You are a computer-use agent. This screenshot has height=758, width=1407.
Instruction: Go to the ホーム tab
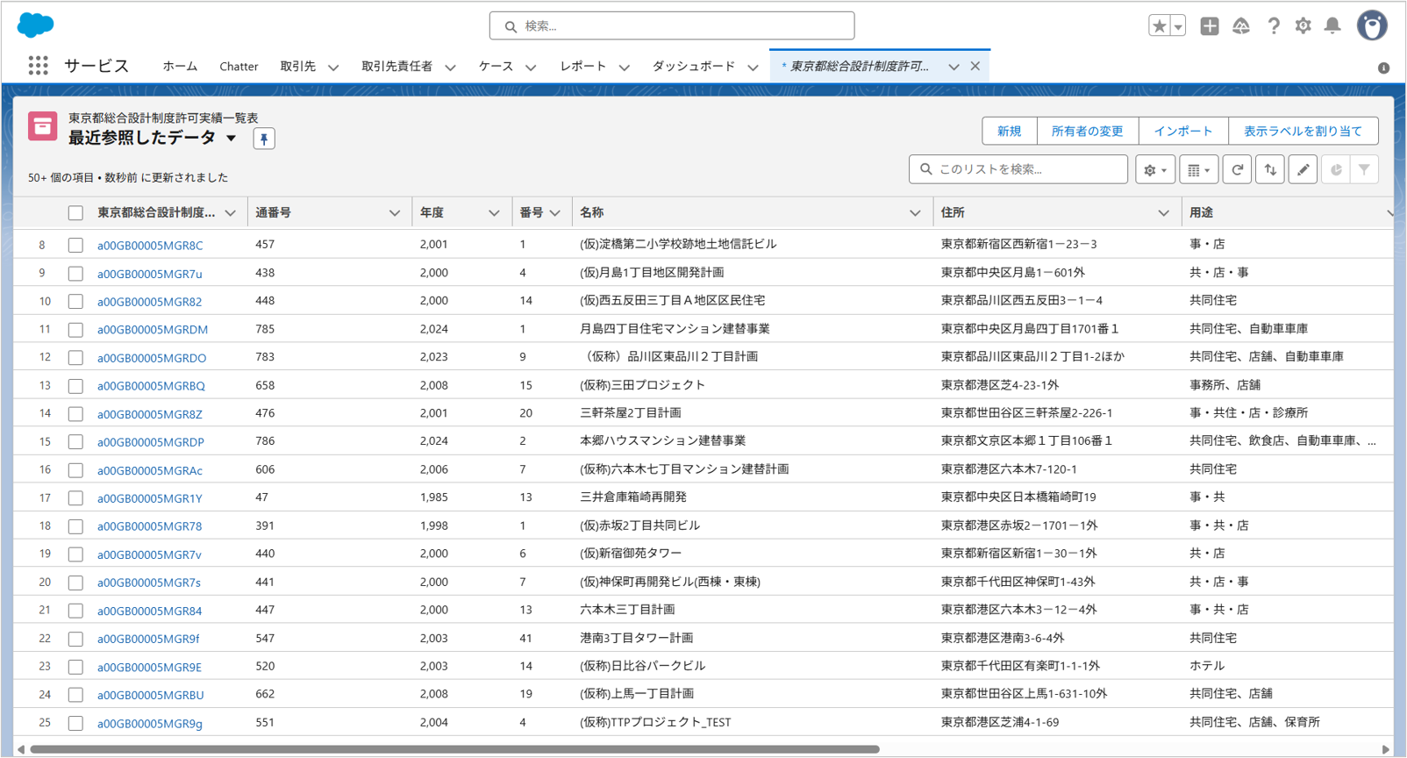pos(180,67)
